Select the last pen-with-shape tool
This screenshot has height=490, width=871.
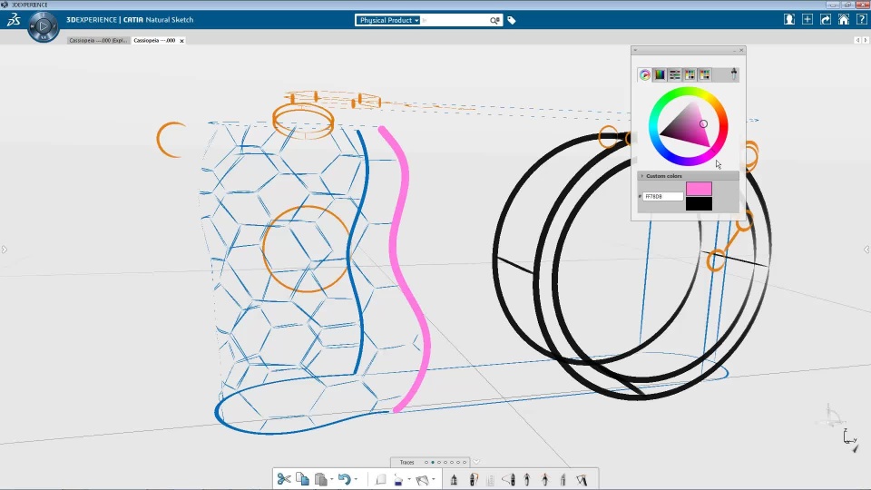click(582, 479)
